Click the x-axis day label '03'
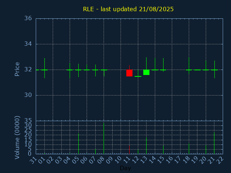The height and width of the screenshot is (173, 231). [x=58, y=160]
